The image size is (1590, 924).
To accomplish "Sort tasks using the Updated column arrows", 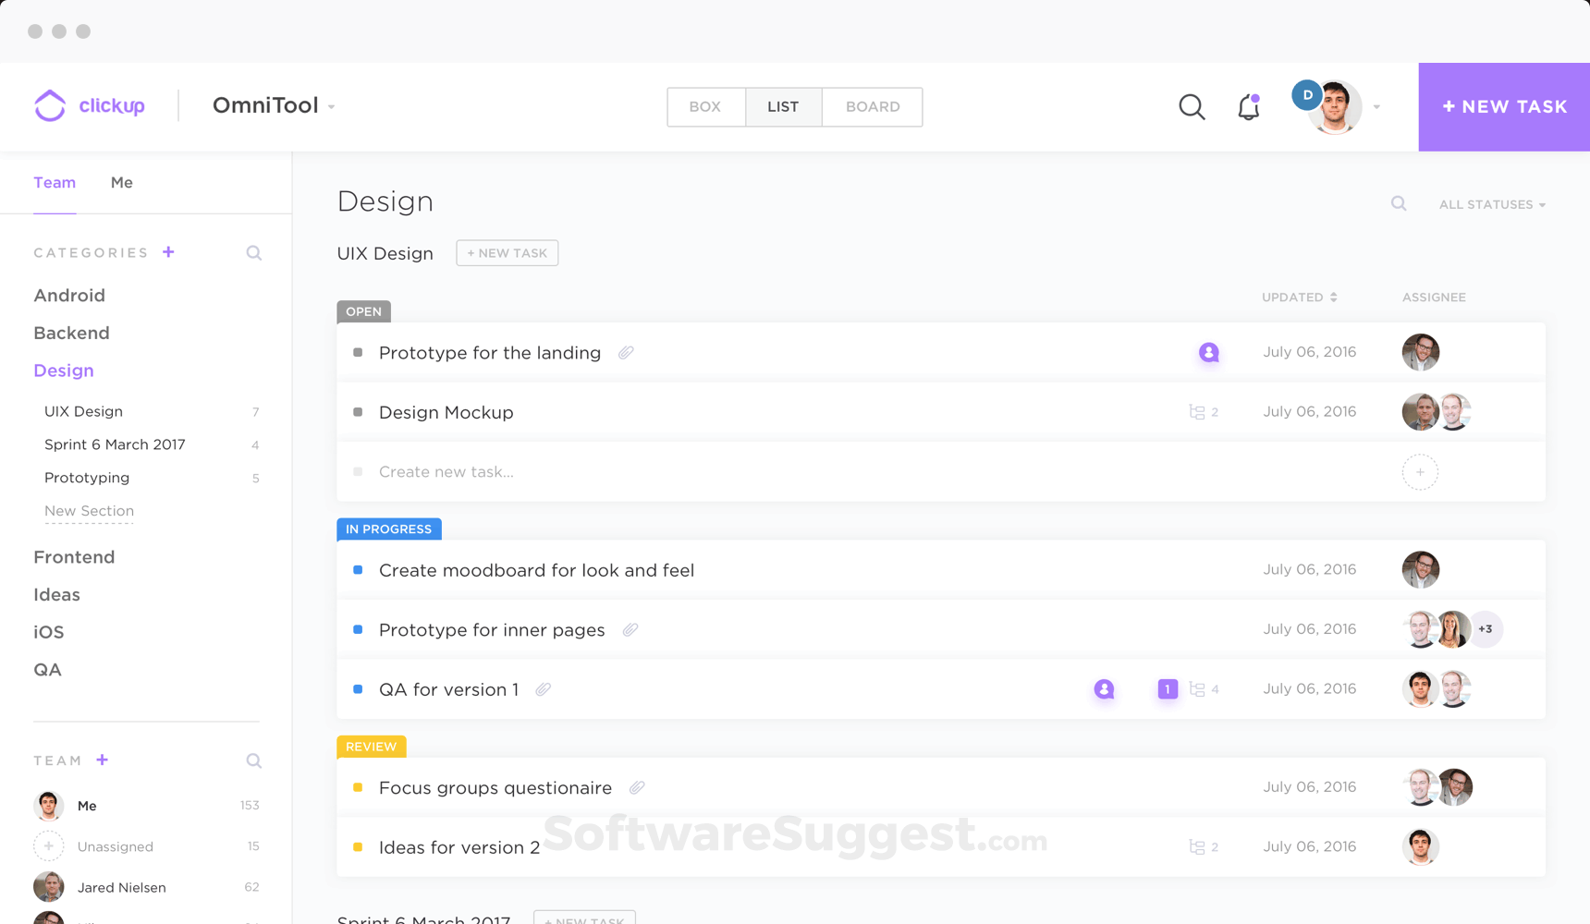I will [1332, 297].
